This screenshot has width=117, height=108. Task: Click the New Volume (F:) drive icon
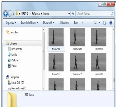pos(9,89)
